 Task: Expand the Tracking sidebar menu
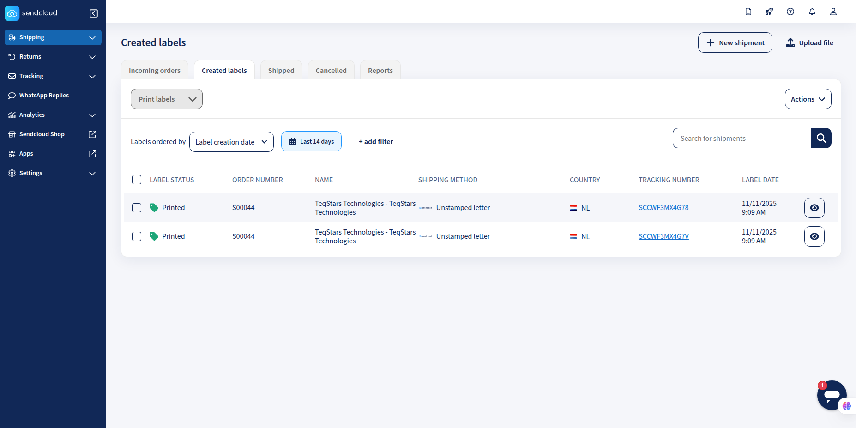point(53,76)
